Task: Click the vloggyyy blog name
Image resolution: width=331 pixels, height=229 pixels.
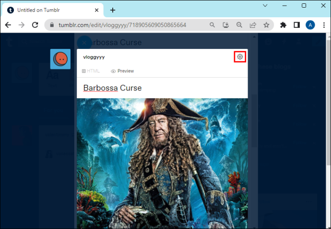Action: [94, 57]
